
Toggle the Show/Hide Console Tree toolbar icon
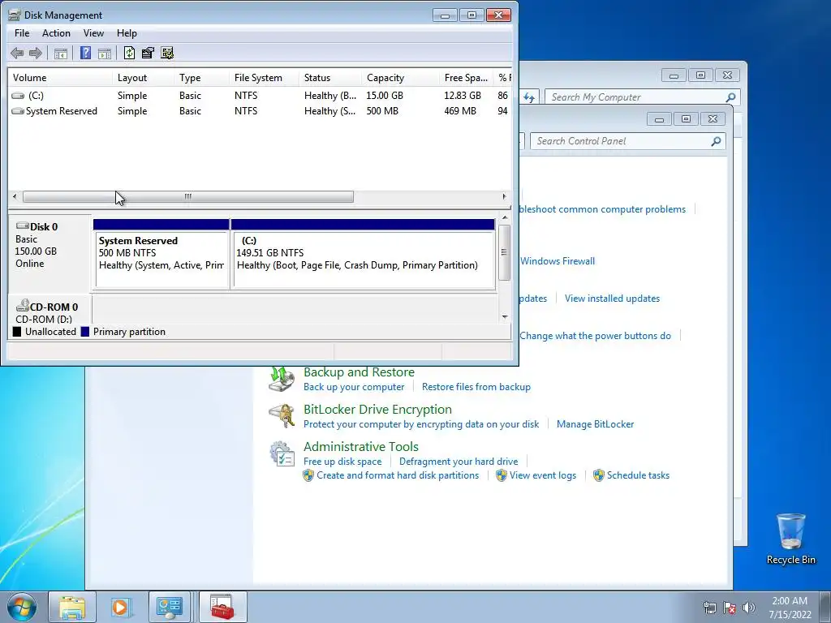pyautogui.click(x=61, y=53)
